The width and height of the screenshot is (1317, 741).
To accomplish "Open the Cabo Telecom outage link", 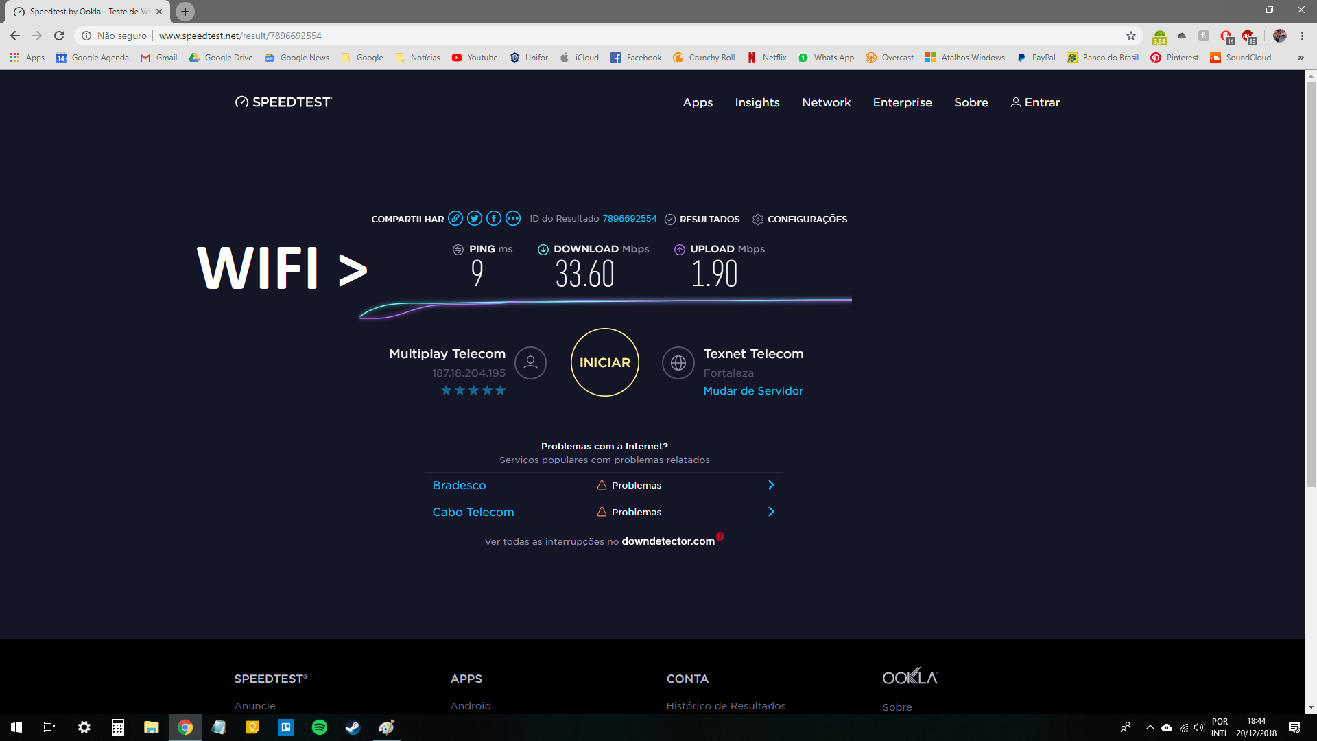I will 473,512.
